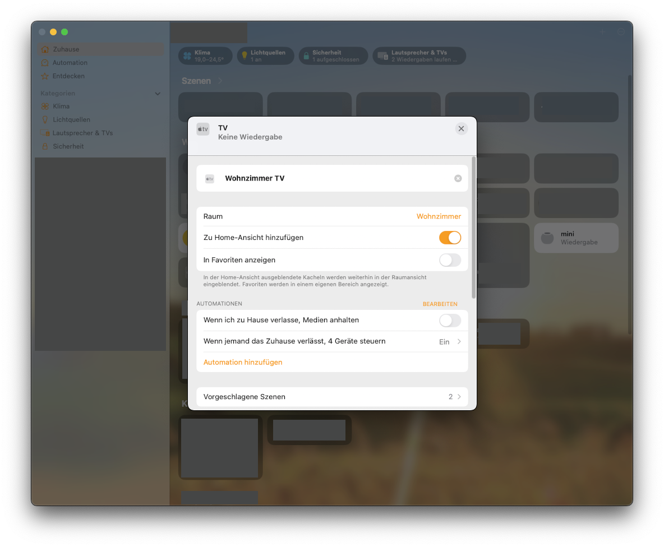The image size is (664, 547).
Task: Click the Szenen header chevron
Action: click(220, 81)
